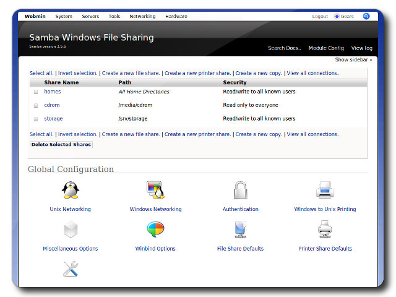
Task: Open the Windows to Unix Printing icon
Action: (x=325, y=190)
